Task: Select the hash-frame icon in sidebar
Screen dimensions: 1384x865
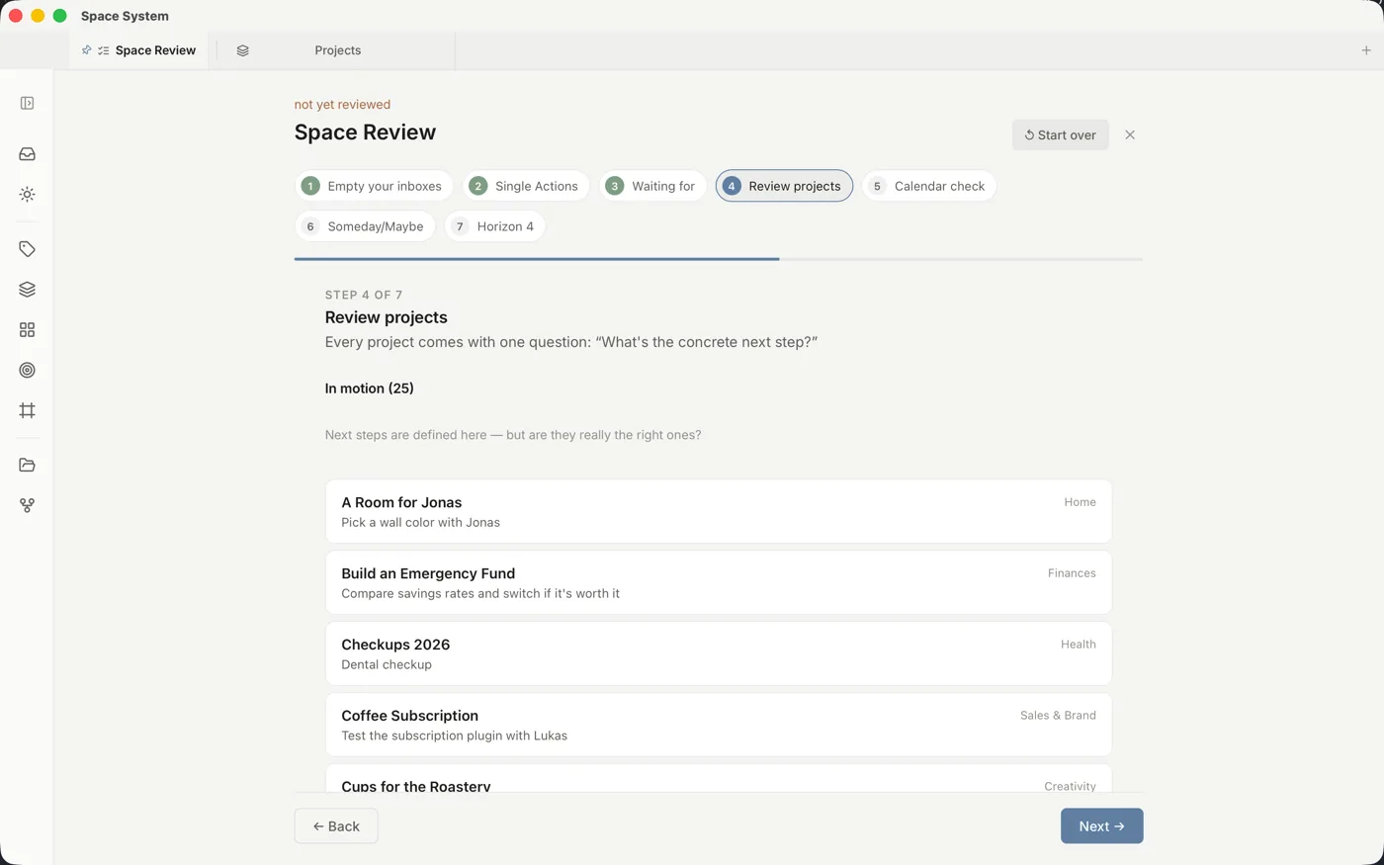Action: click(x=27, y=410)
